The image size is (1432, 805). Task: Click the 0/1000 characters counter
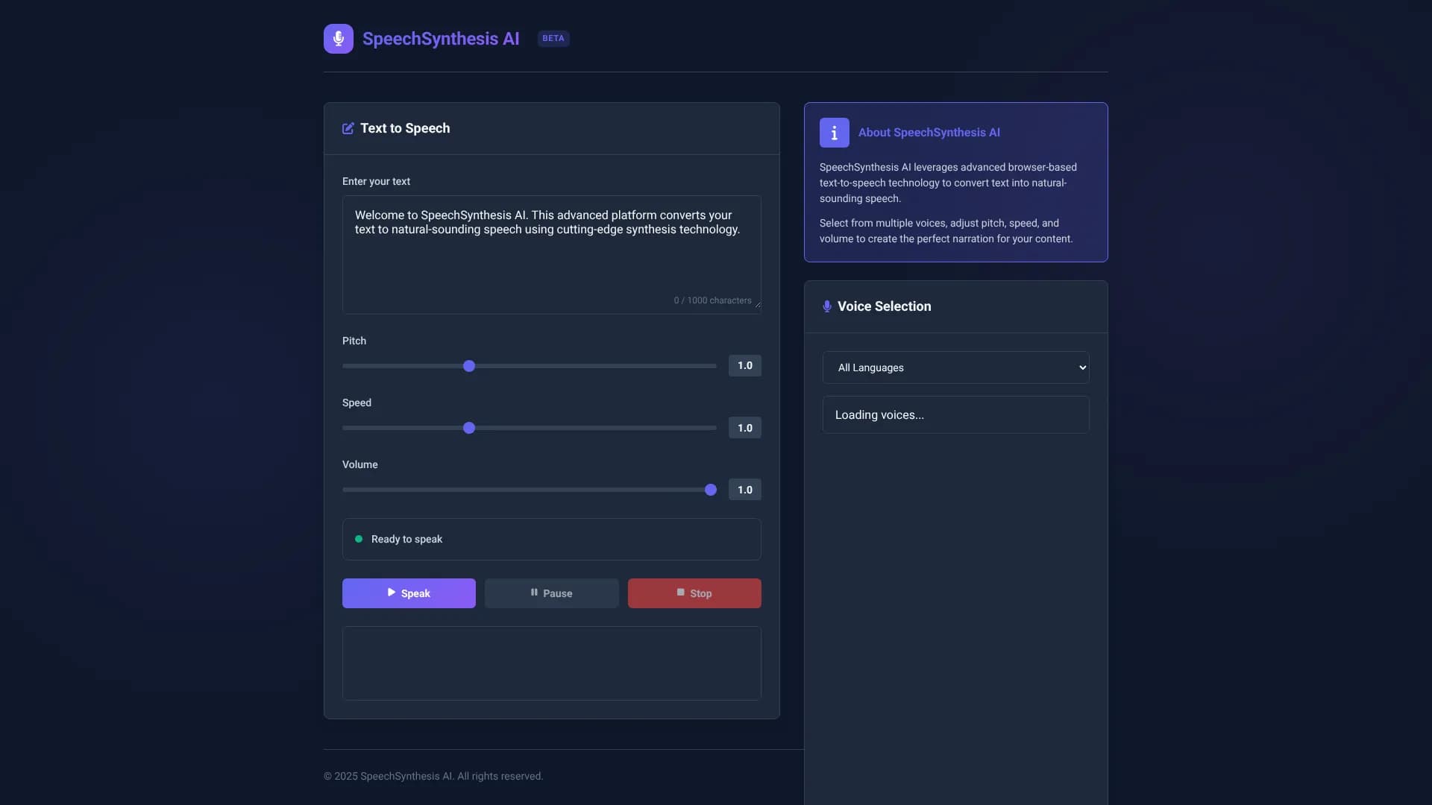click(x=713, y=300)
